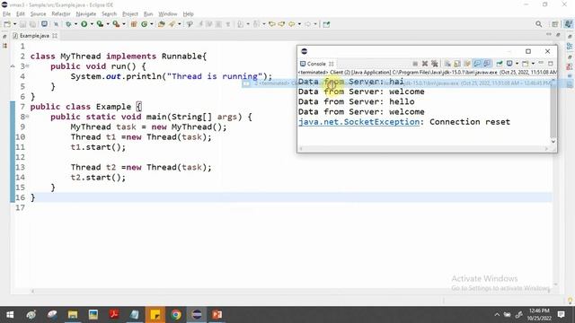Click the Console horizontal scrollbar
This screenshot has height=323, width=575.
tap(423, 149)
